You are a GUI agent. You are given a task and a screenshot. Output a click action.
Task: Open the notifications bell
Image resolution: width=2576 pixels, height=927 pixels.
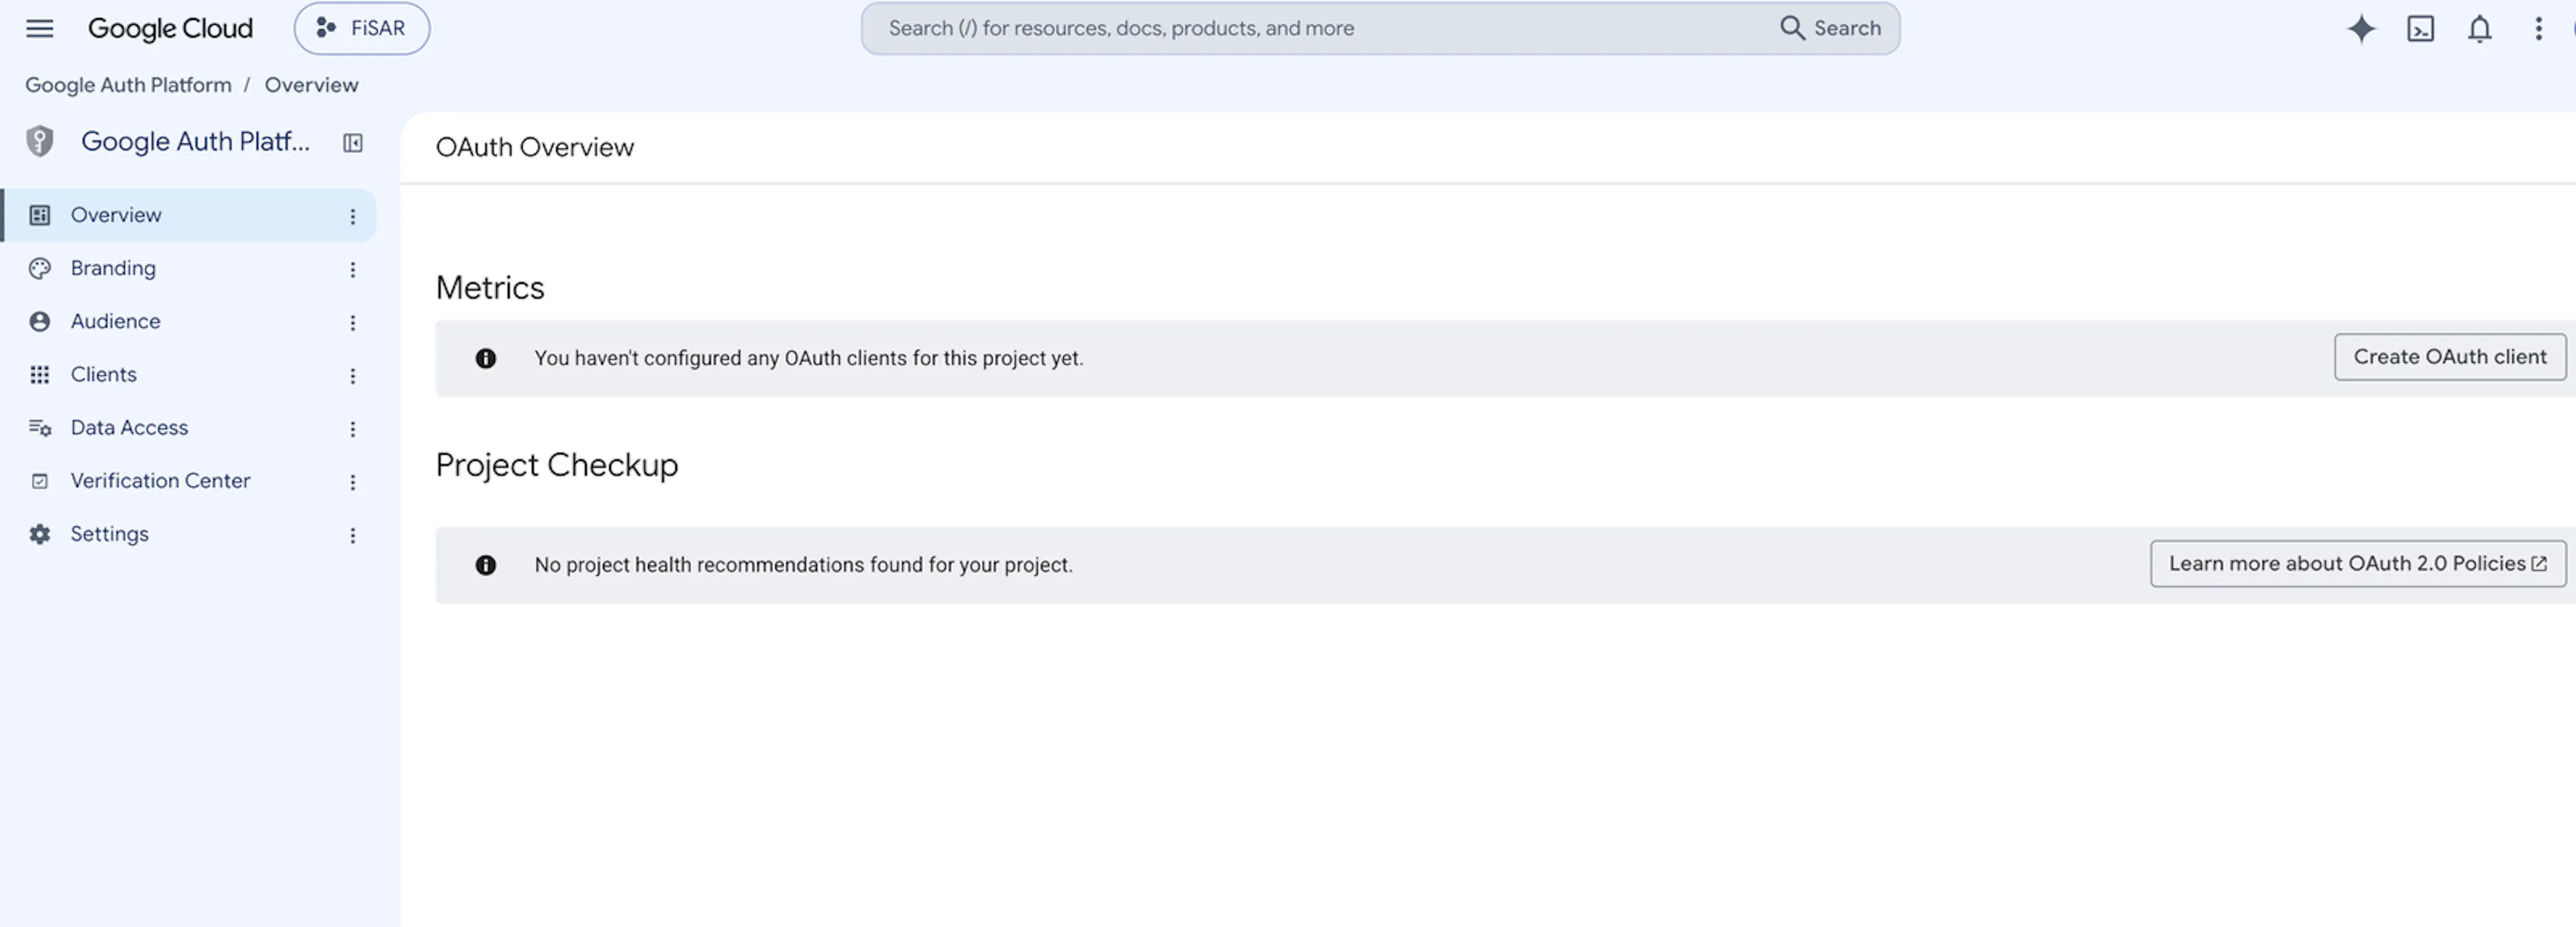pyautogui.click(x=2479, y=28)
